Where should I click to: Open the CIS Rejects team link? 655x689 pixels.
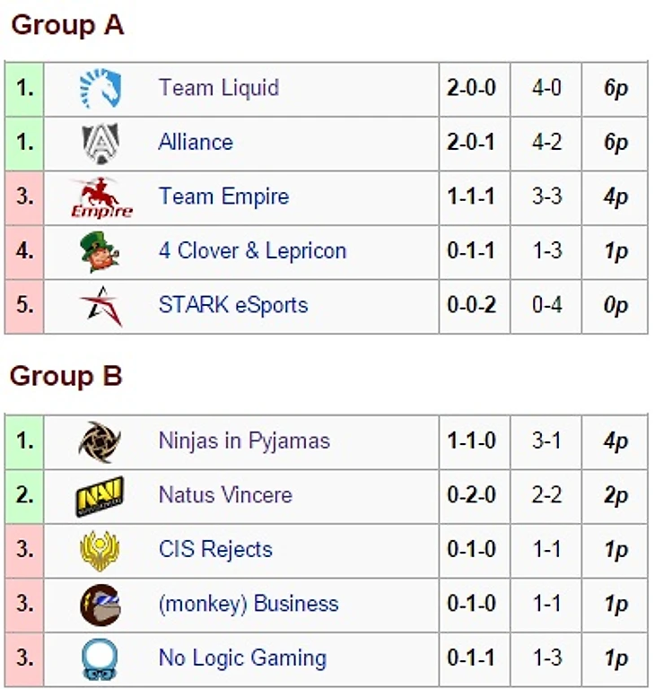pos(215,550)
